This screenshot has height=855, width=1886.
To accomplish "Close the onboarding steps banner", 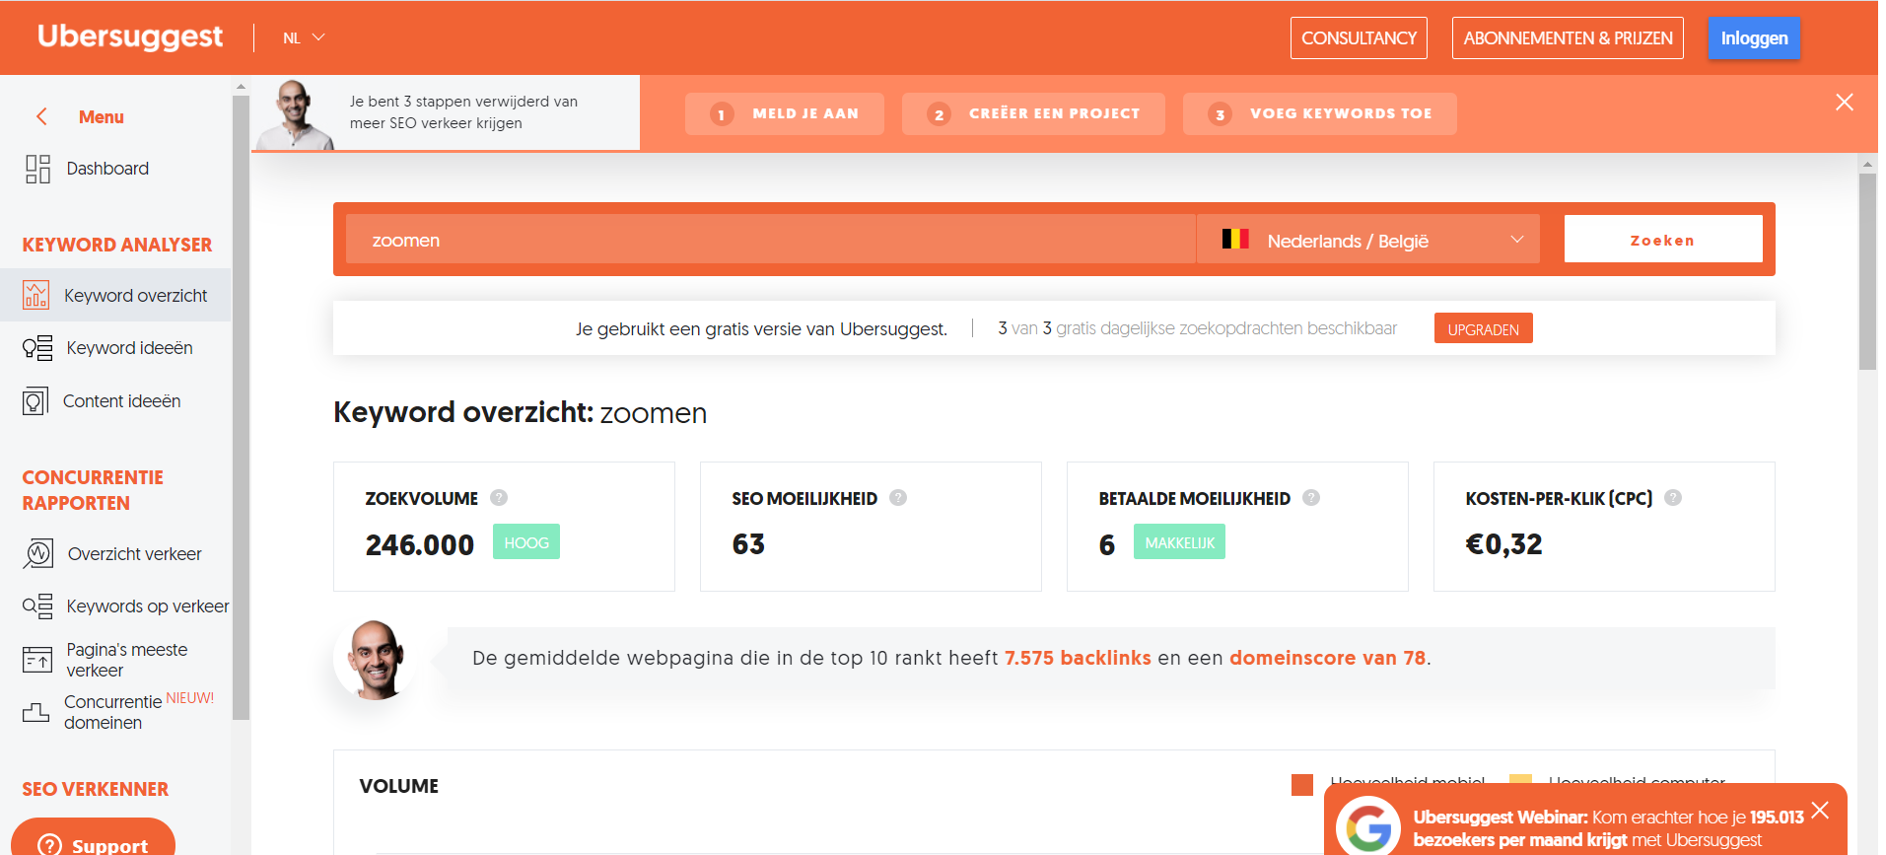I will tap(1845, 103).
